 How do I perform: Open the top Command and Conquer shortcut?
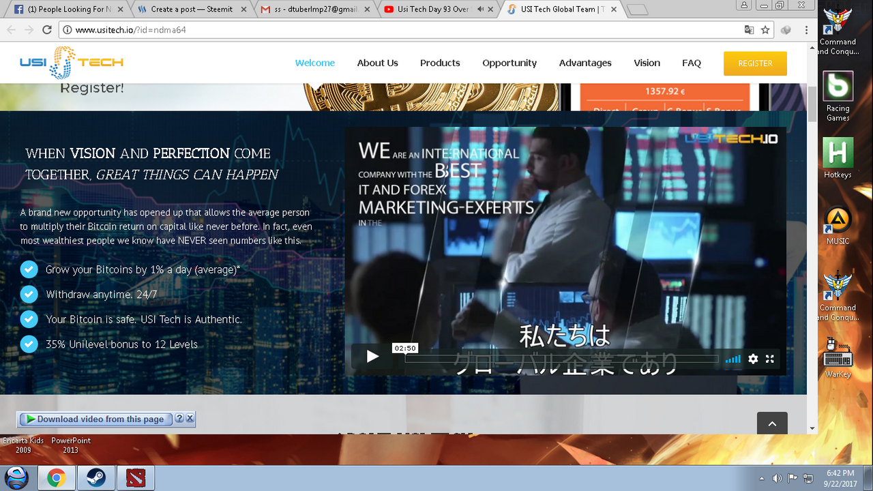pos(838,31)
